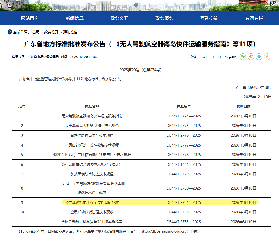This screenshot has width=279, height=241.
Task: Open the 互动交流 nav menu
Action: point(209,18)
